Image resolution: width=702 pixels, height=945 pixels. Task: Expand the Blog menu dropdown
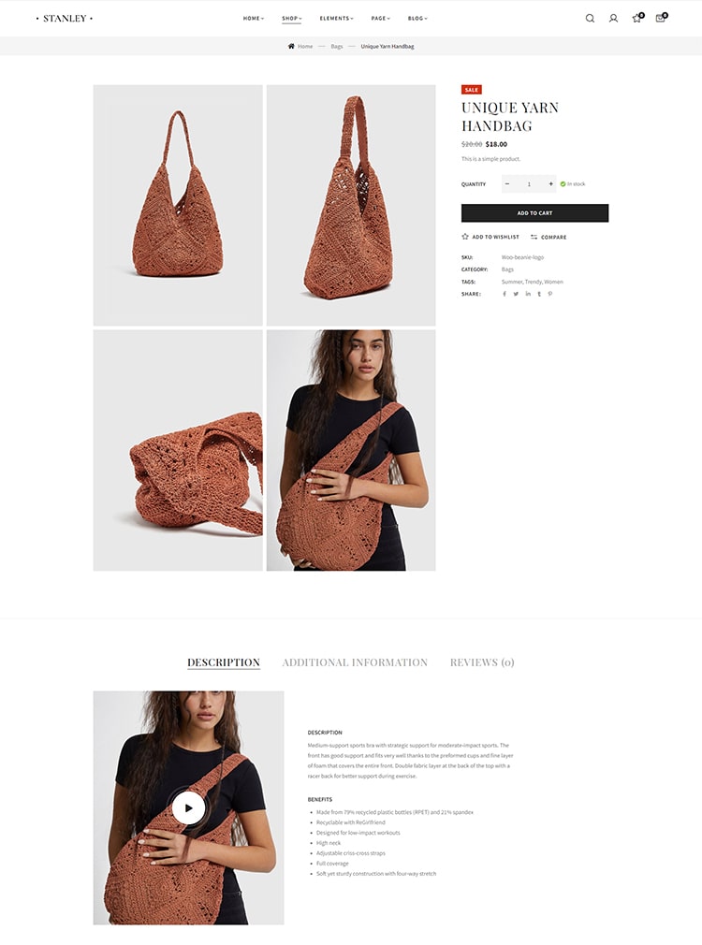tap(417, 18)
